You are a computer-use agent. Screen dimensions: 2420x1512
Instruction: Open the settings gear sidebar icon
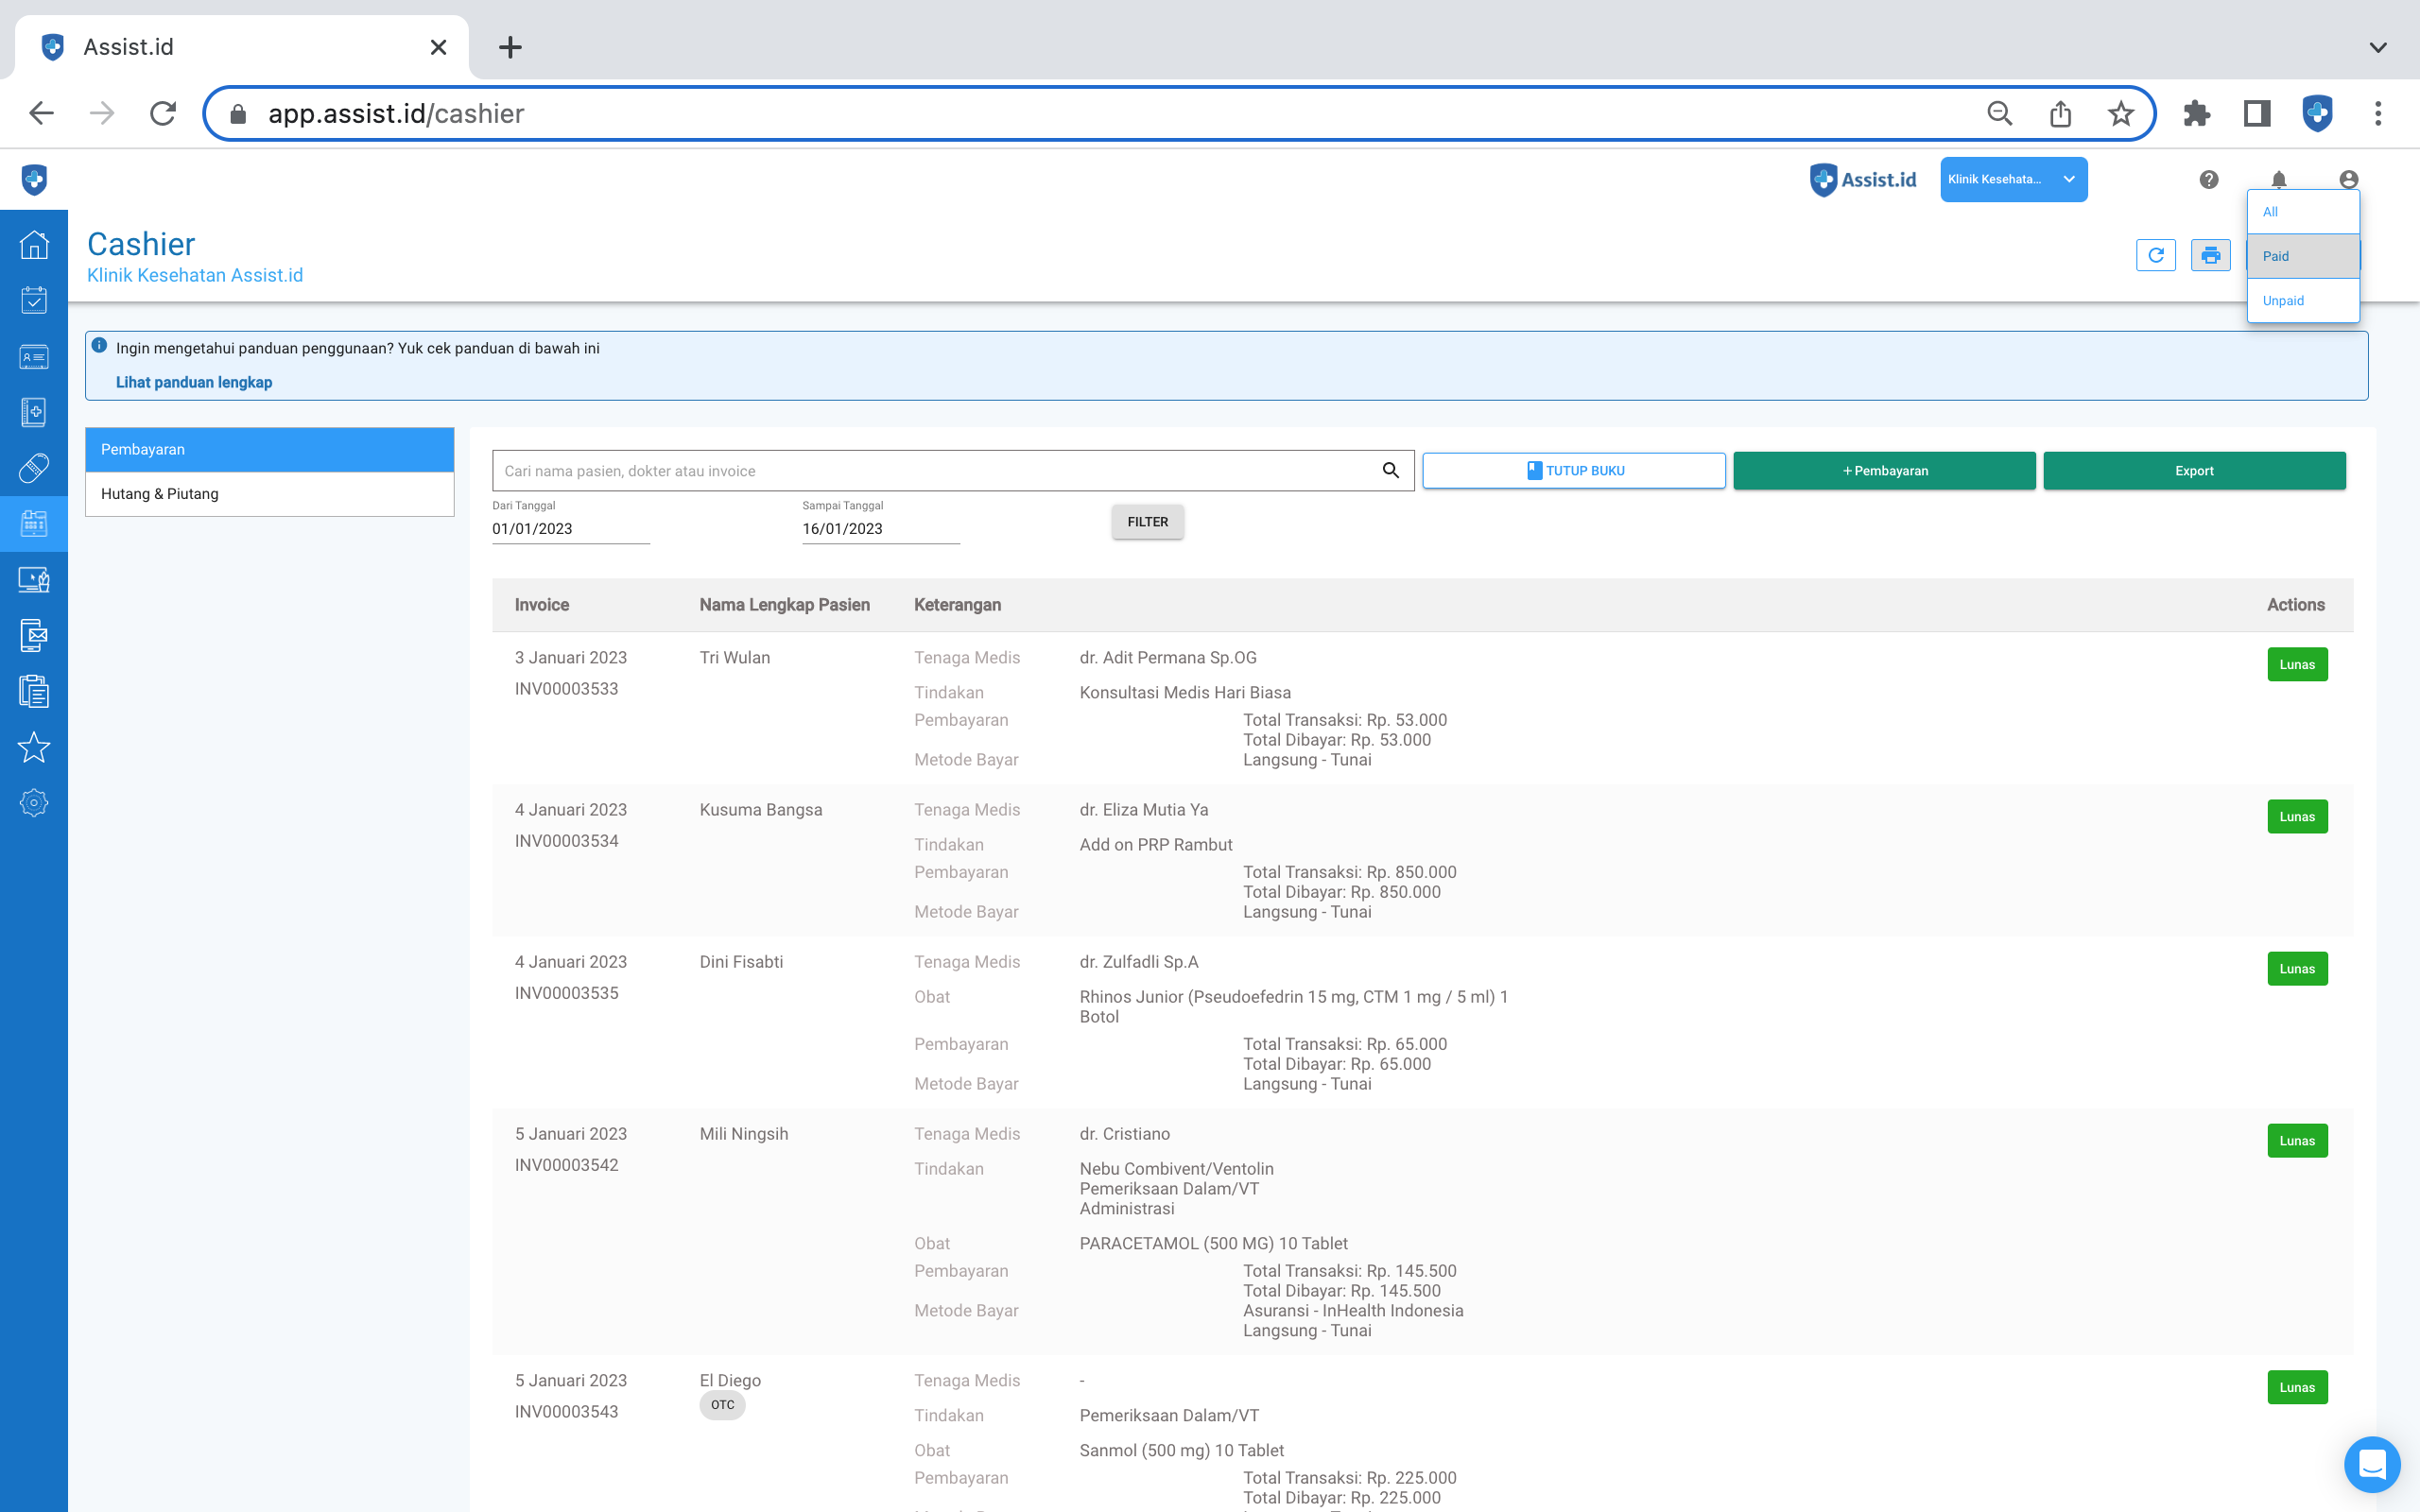coord(34,803)
